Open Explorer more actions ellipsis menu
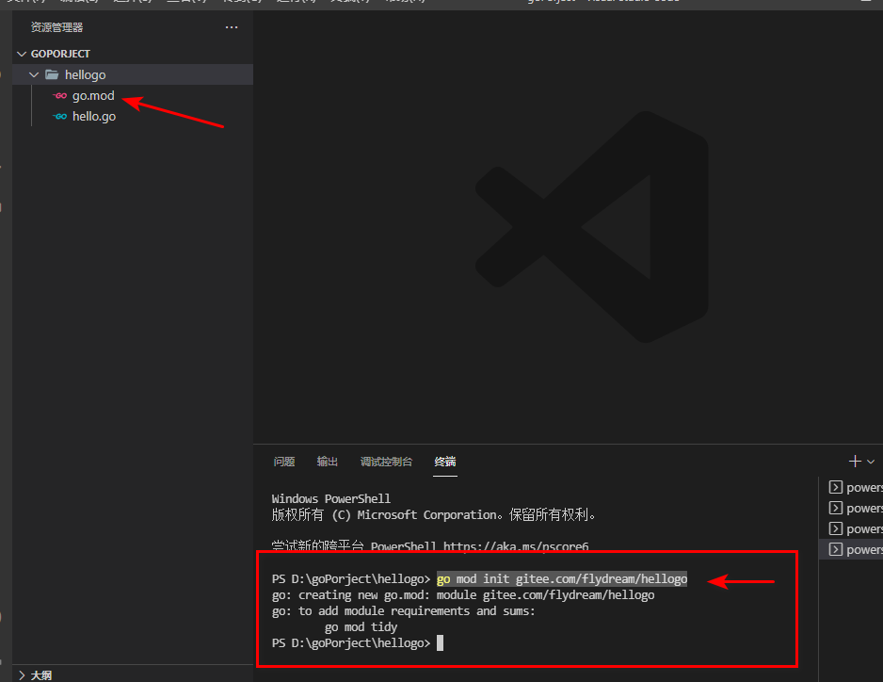Screen dimensions: 883x682 click(232, 28)
